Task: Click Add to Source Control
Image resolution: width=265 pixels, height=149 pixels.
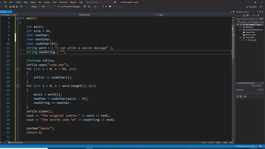Action: coord(246,146)
